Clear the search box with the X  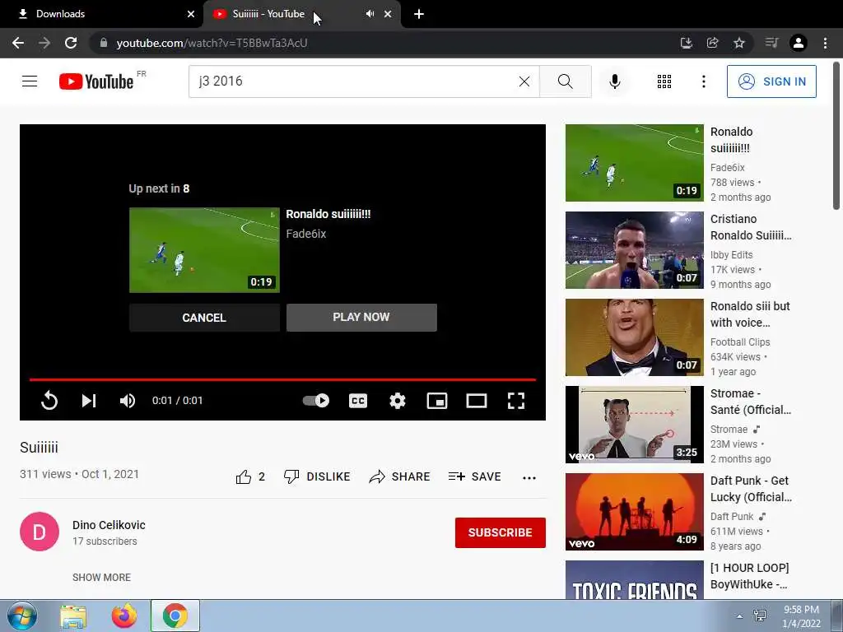click(x=524, y=81)
